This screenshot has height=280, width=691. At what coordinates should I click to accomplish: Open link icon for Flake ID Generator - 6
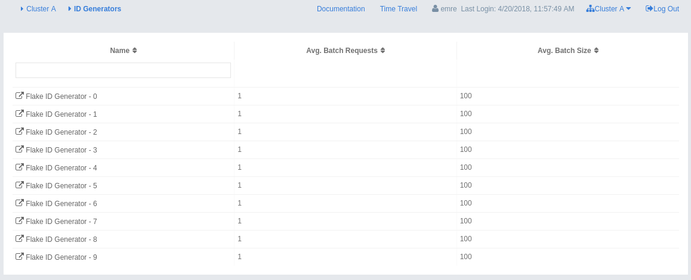tap(20, 203)
